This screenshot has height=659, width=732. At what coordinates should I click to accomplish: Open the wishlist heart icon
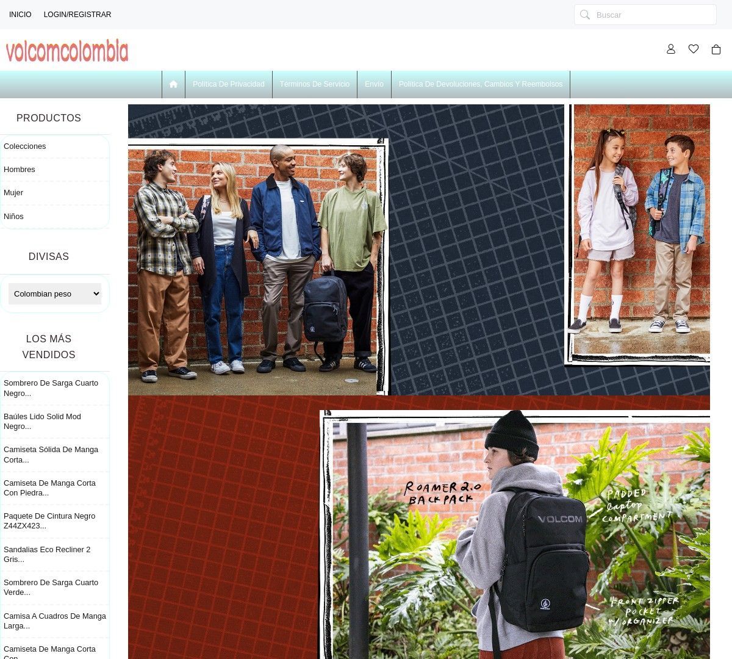coord(694,49)
